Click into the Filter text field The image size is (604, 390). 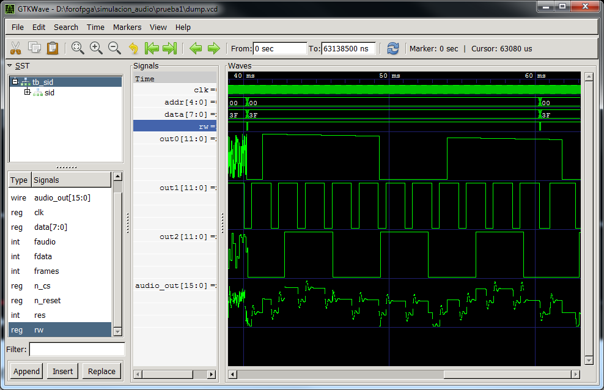[77, 349]
